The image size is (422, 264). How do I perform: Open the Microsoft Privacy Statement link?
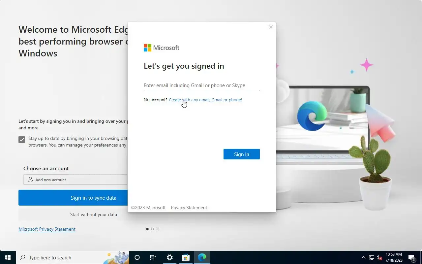47,229
